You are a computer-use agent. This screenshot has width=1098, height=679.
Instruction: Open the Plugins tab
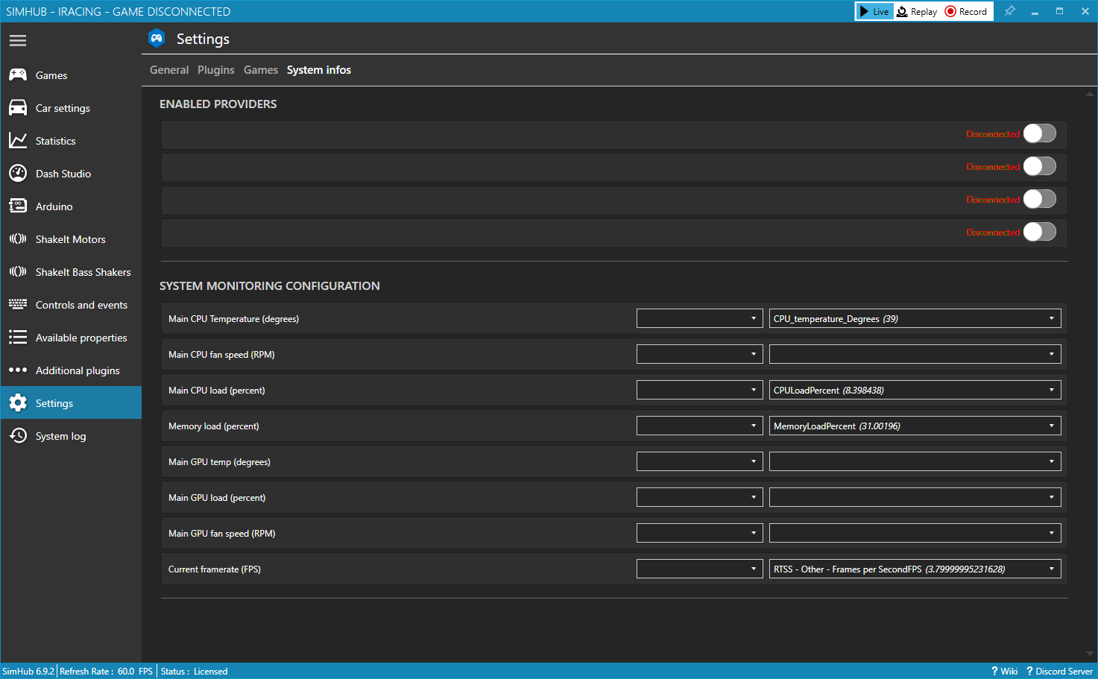tap(215, 69)
